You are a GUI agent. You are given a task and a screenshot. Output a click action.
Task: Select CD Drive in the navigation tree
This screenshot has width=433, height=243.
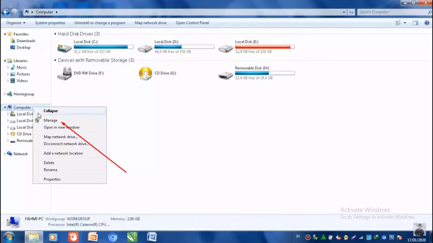pyautogui.click(x=24, y=134)
